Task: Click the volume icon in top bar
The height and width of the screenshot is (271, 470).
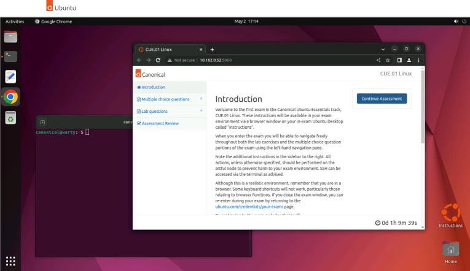Action: 456,21
